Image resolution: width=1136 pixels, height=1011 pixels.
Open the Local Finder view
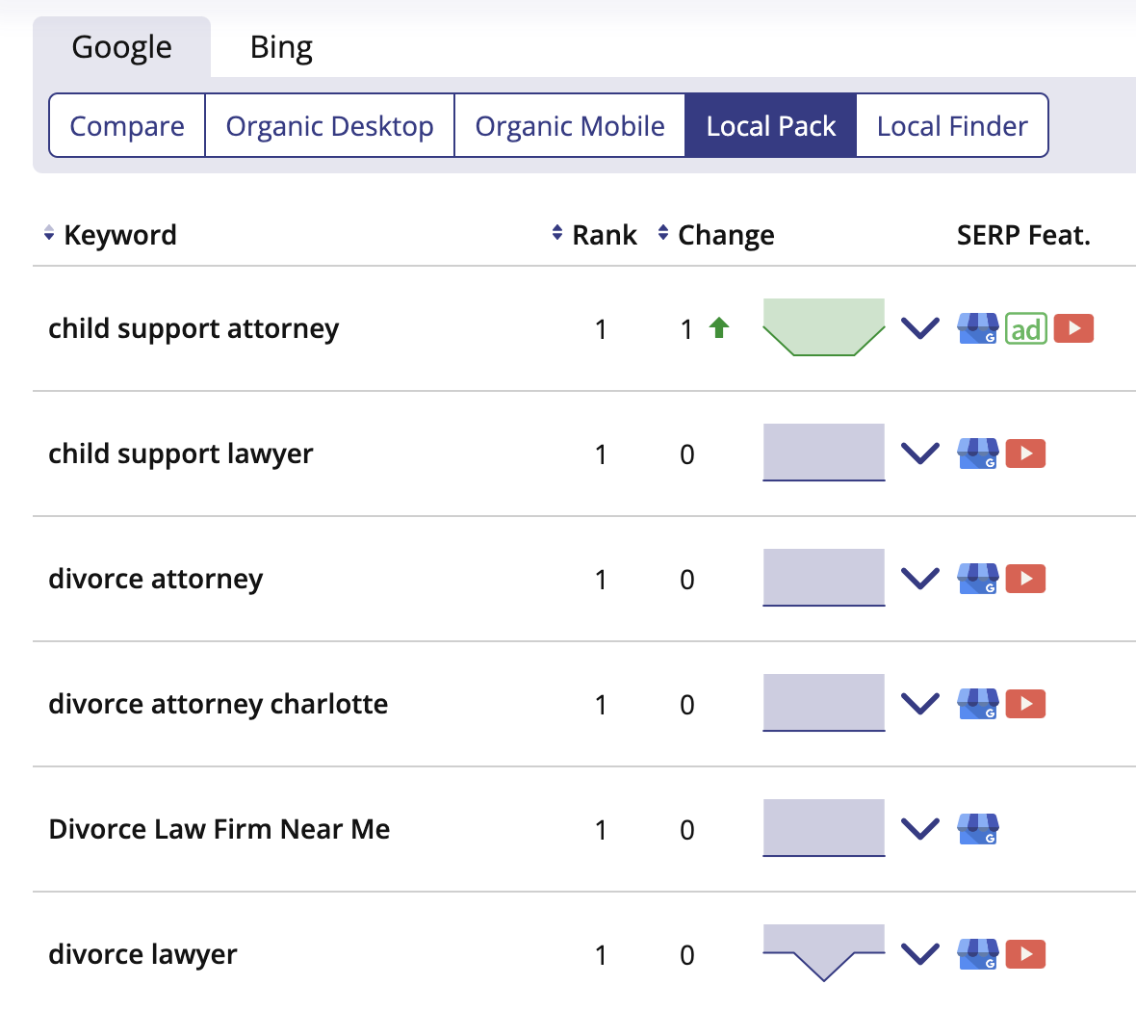[x=951, y=126]
